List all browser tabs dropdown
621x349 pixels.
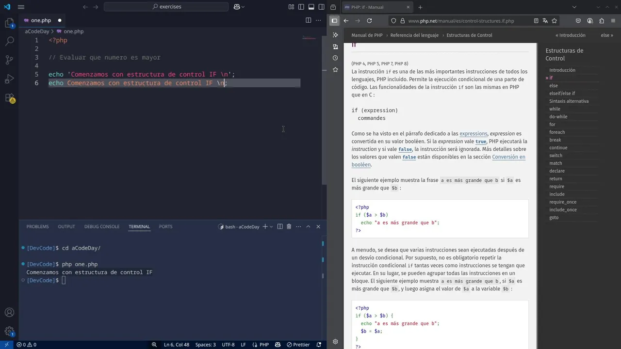click(574, 7)
